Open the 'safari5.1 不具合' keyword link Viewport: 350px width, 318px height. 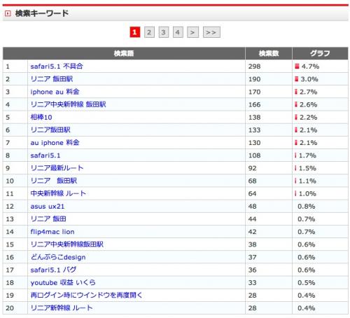tap(57, 67)
